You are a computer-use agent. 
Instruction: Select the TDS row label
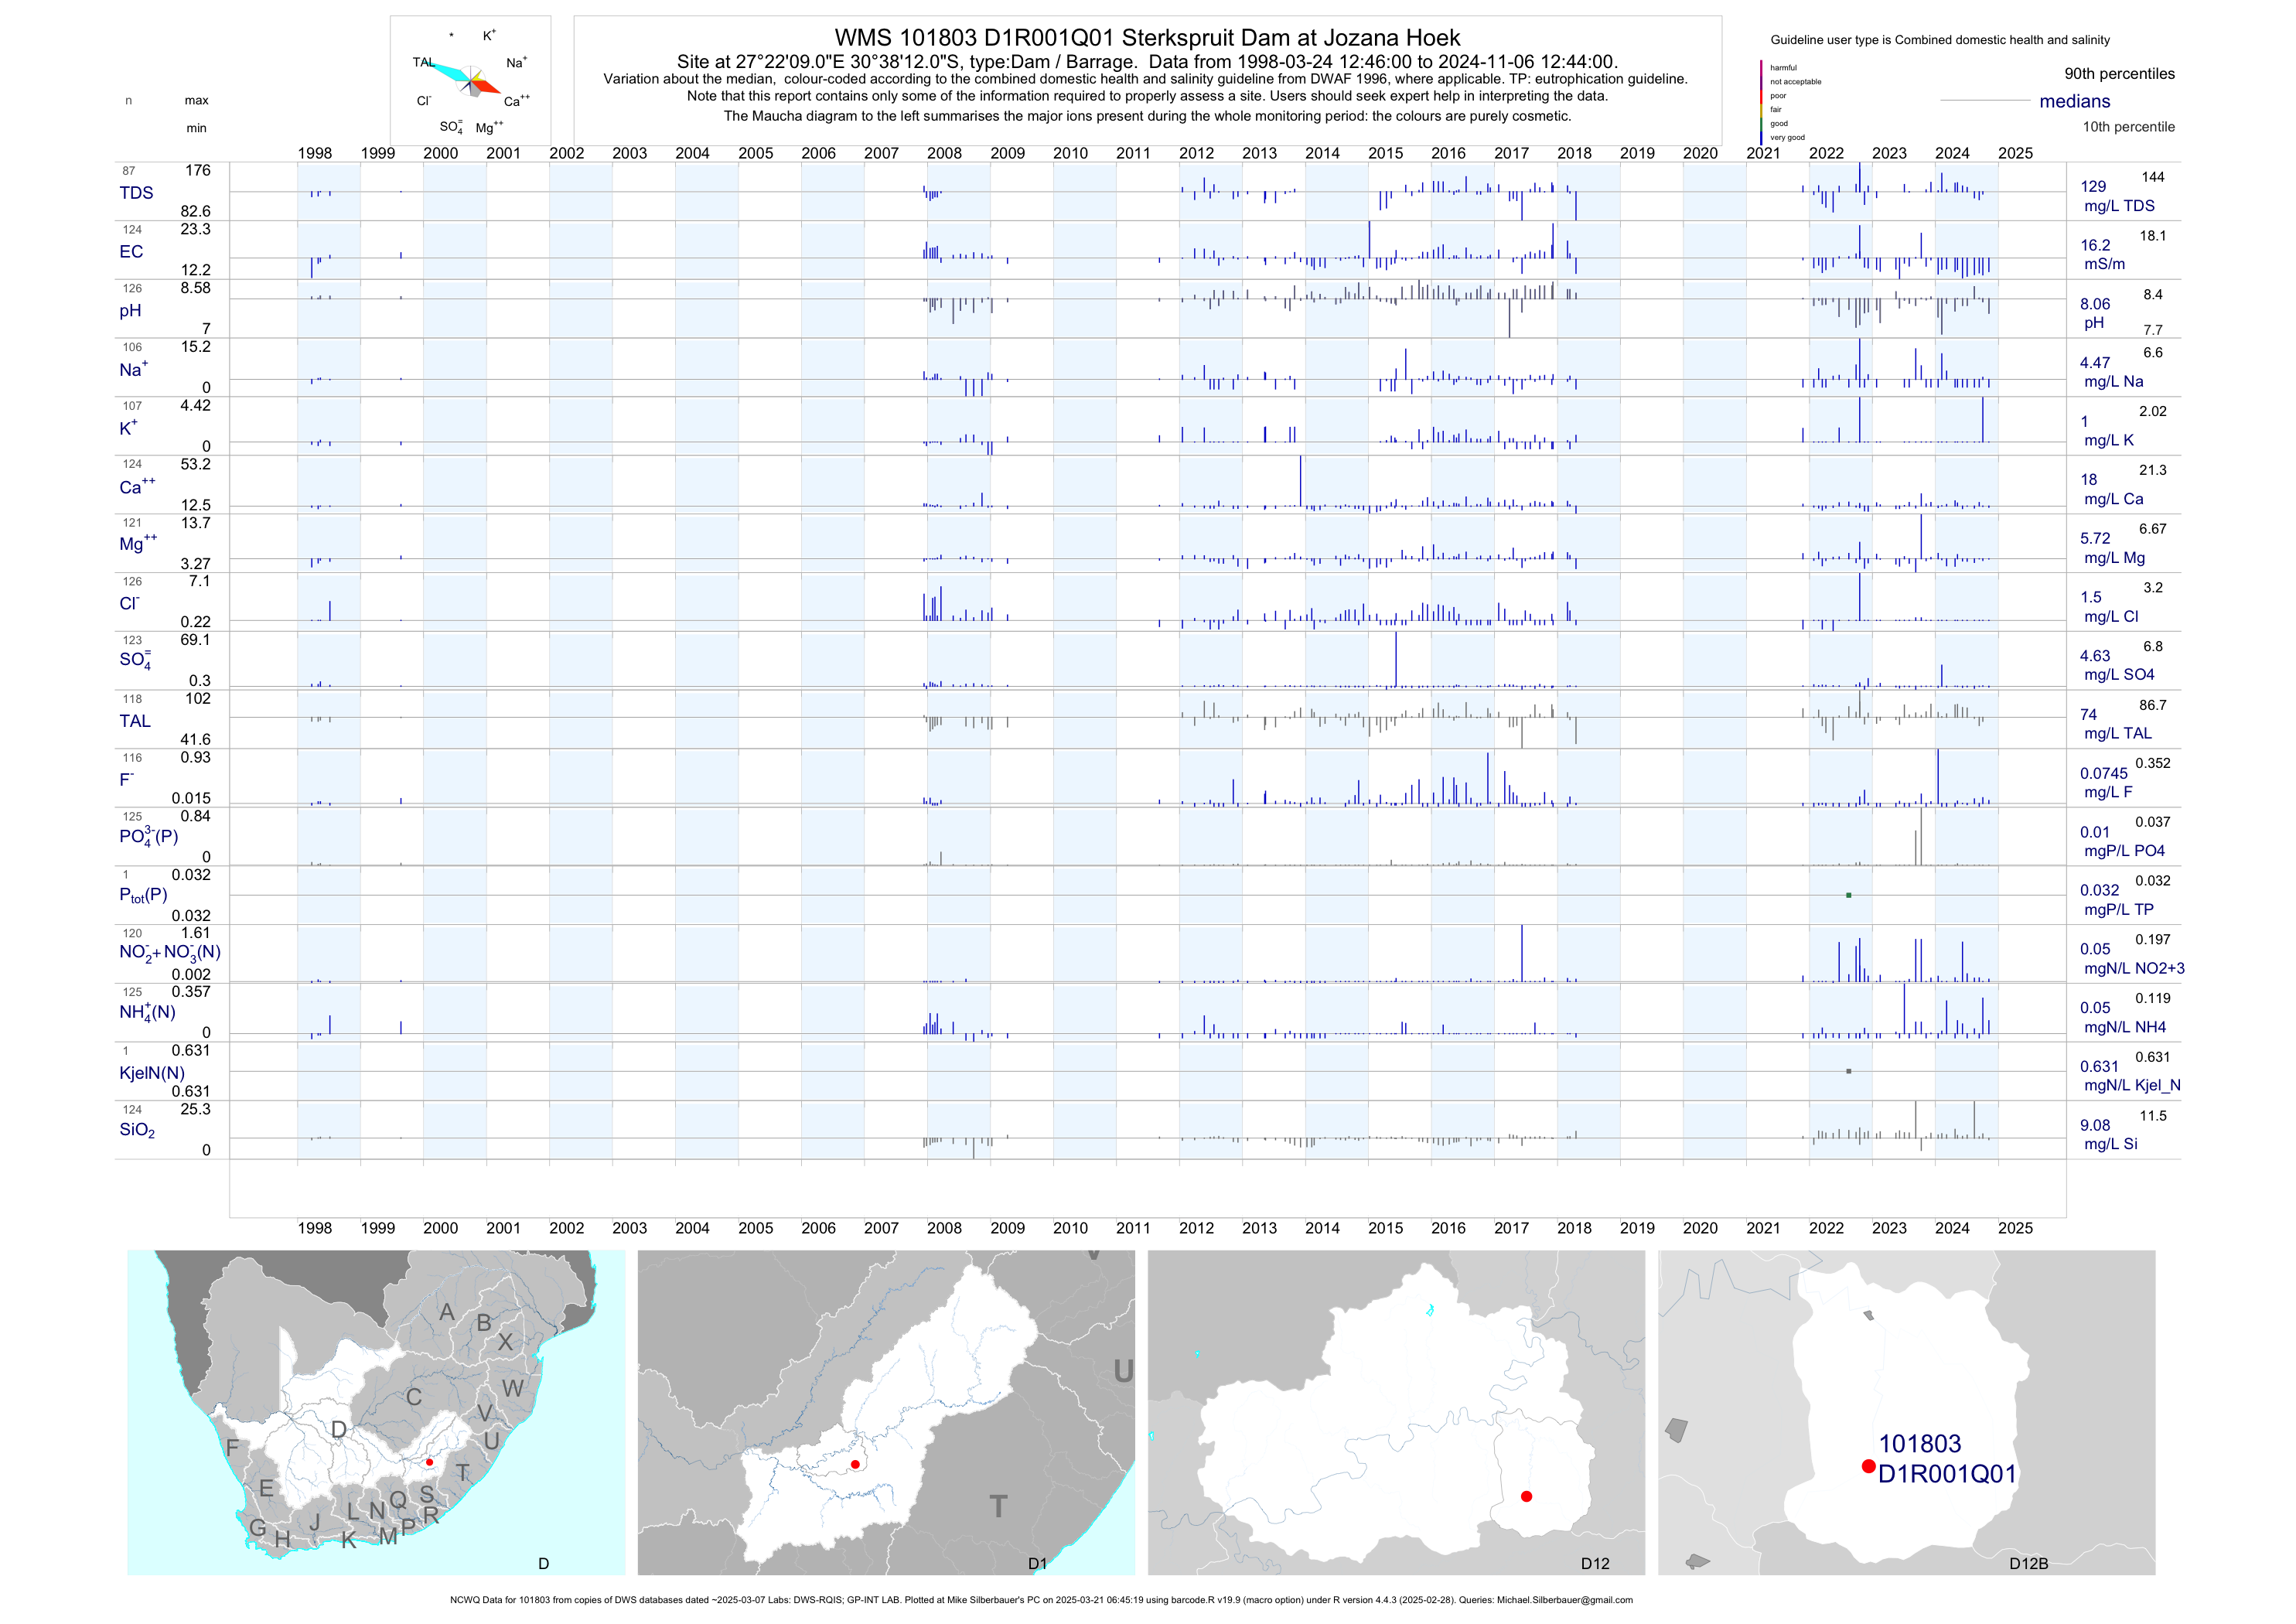point(136,193)
